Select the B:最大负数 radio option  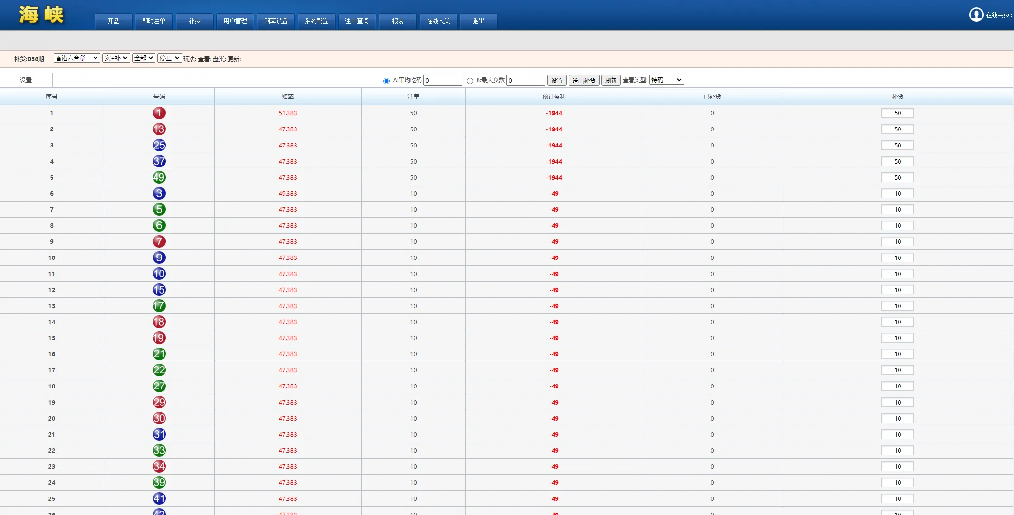pyautogui.click(x=470, y=81)
